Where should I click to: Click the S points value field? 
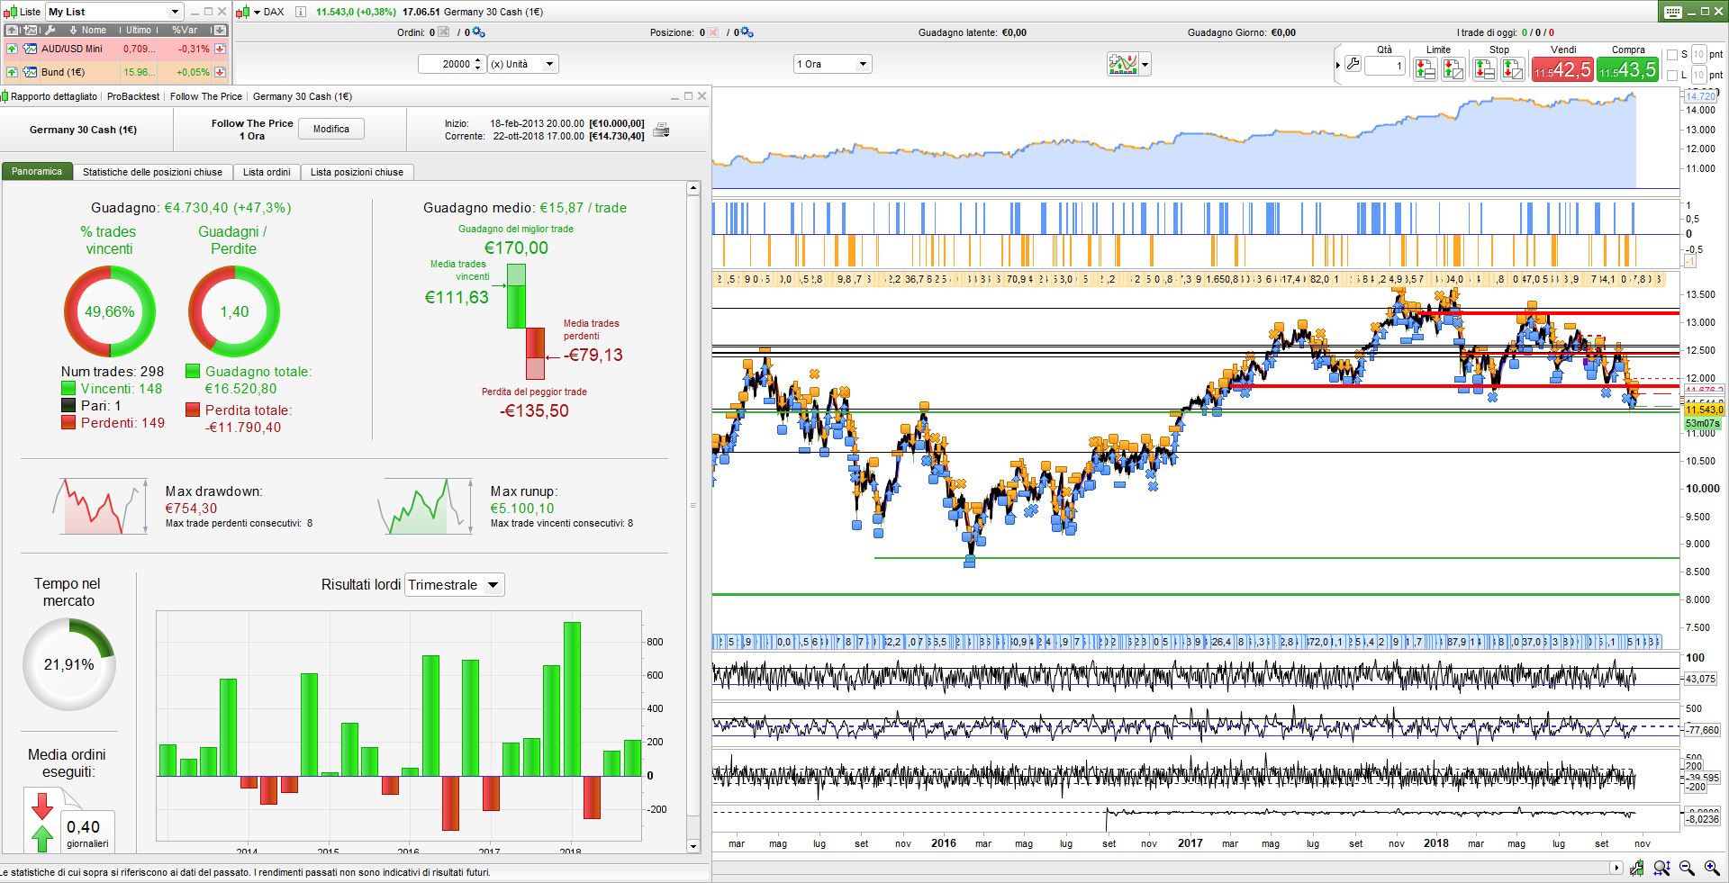(x=1698, y=55)
